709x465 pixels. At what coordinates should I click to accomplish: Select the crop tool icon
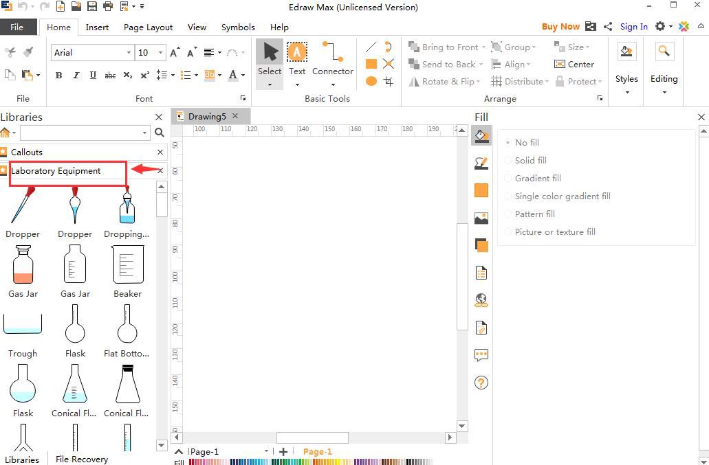[x=389, y=81]
